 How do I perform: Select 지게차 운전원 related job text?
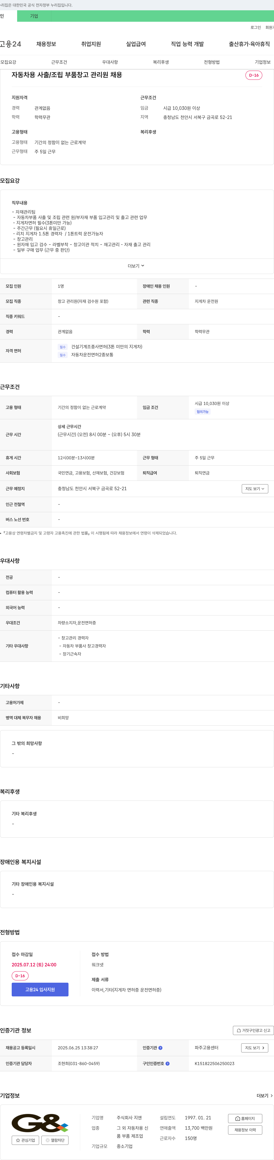tap(206, 301)
